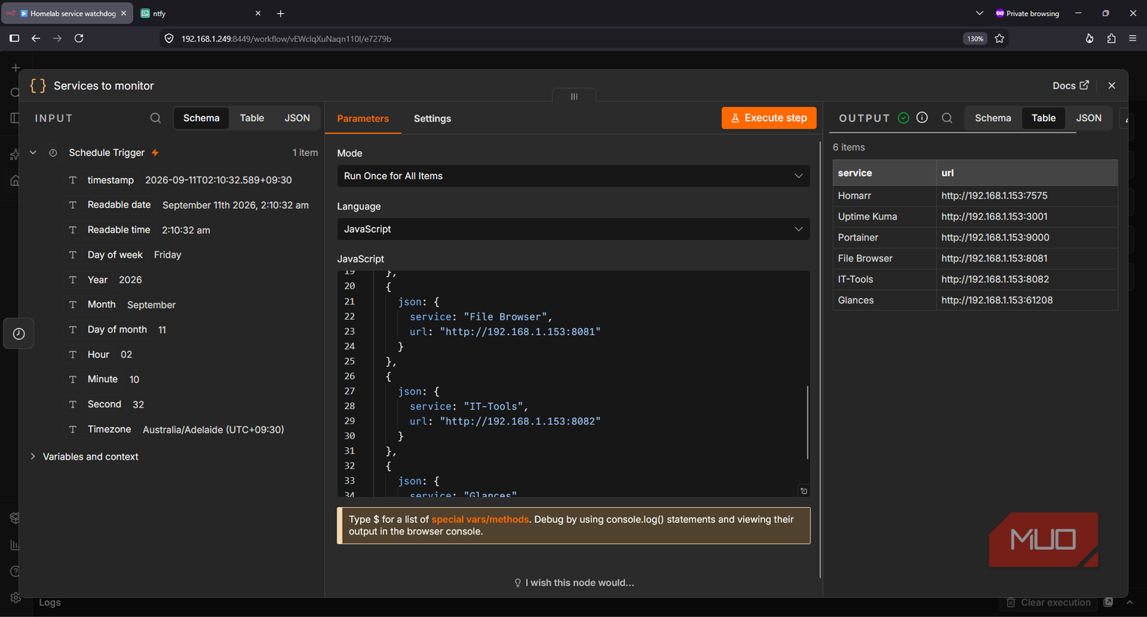This screenshot has height=617, width=1147.
Task: Close the node details panel
Action: coord(1112,86)
